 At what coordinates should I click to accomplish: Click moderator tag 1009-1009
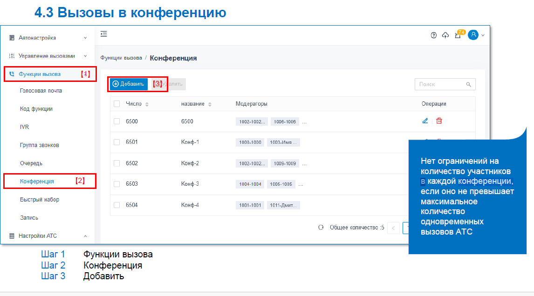(285, 164)
